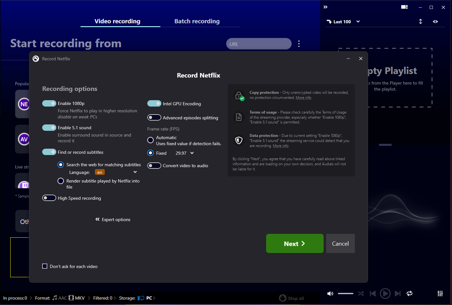Select the Fixed frame rate option
Screen dimensions: 452x305
(150, 153)
